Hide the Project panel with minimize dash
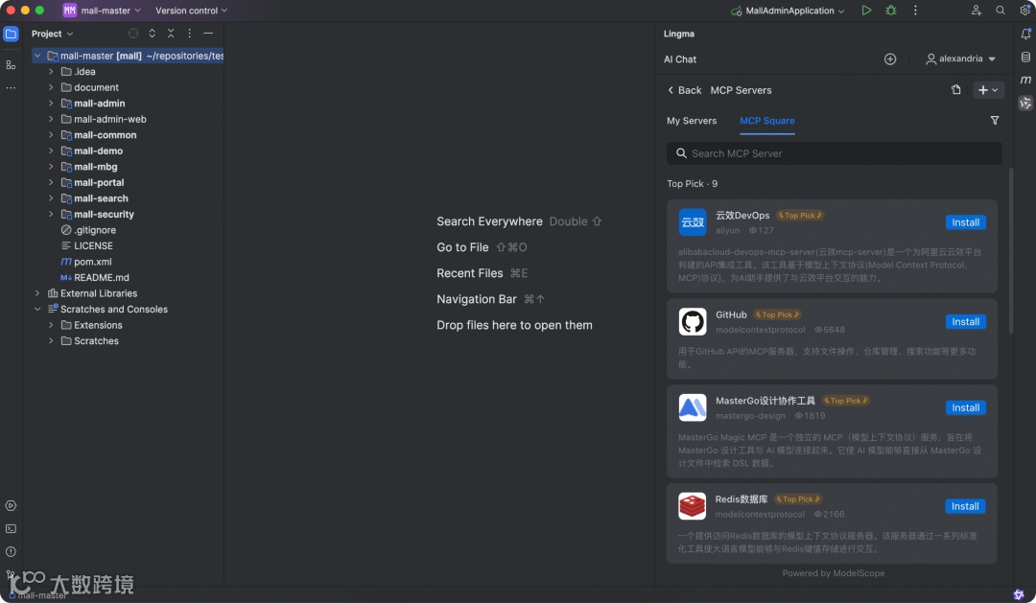Image resolution: width=1036 pixels, height=603 pixels. pos(208,34)
